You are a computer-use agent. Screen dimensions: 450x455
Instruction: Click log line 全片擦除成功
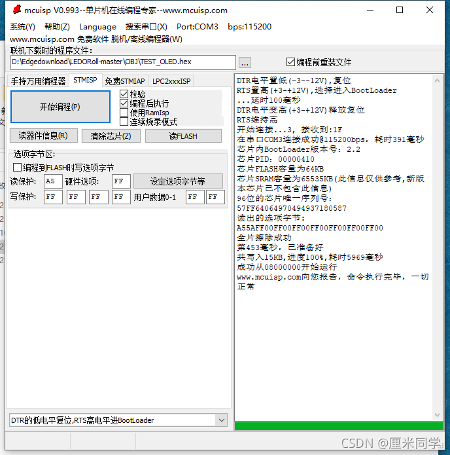(x=264, y=238)
